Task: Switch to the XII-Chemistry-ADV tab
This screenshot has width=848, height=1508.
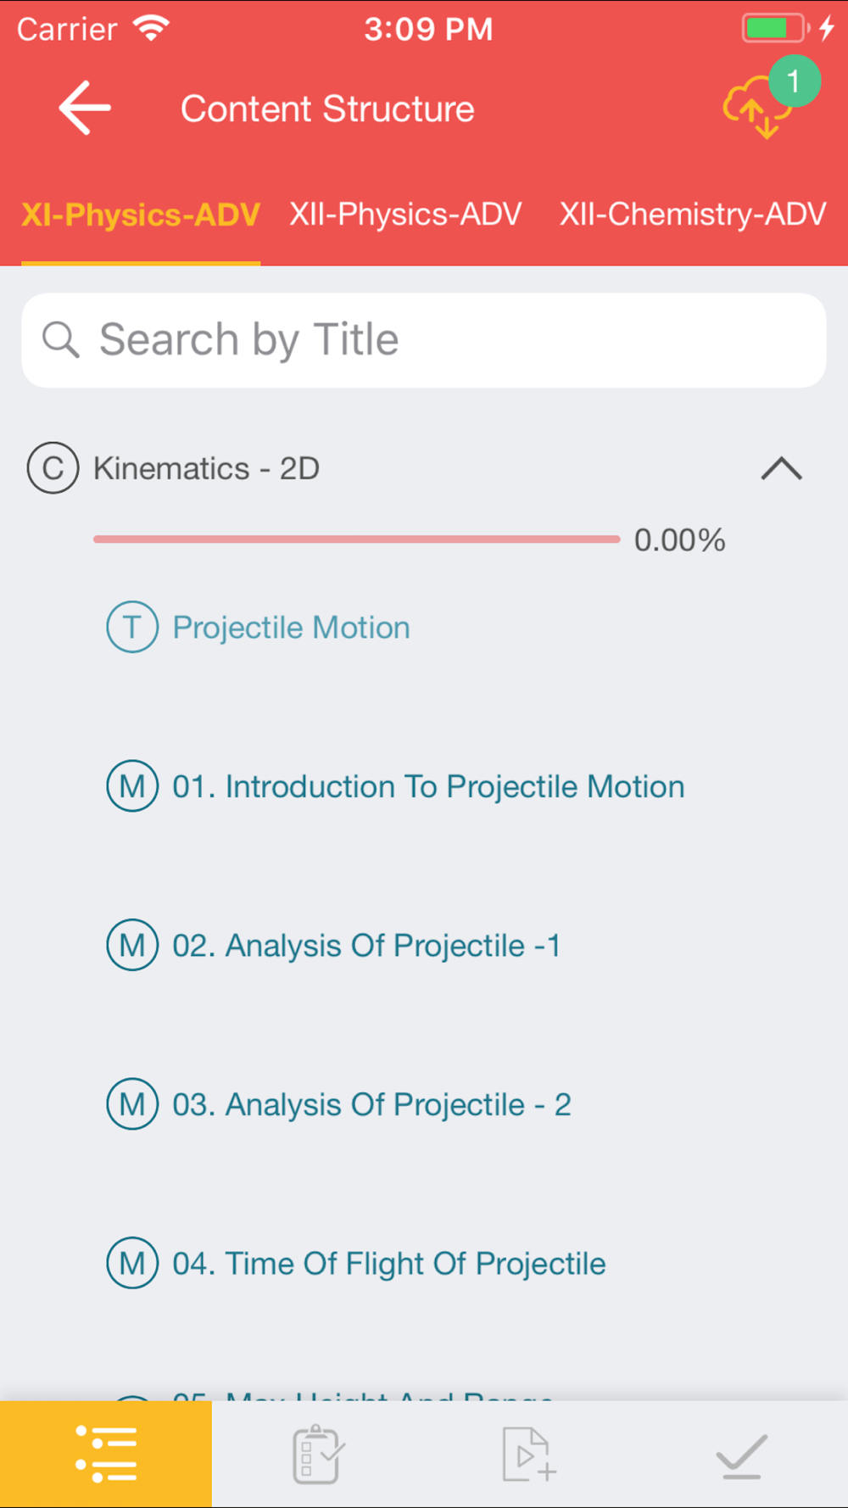Action: pyautogui.click(x=692, y=215)
